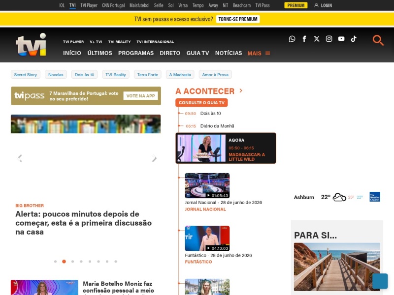This screenshot has width=394, height=295.
Task: Open INÍCIO in main navigation
Action: pos(72,53)
